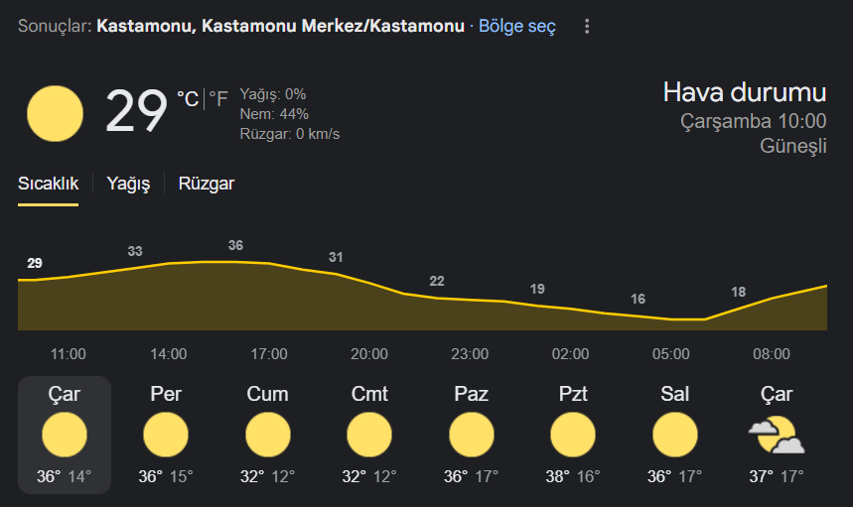The width and height of the screenshot is (853, 507).
Task: Click the 36 degree peak on chart
Action: (x=235, y=245)
